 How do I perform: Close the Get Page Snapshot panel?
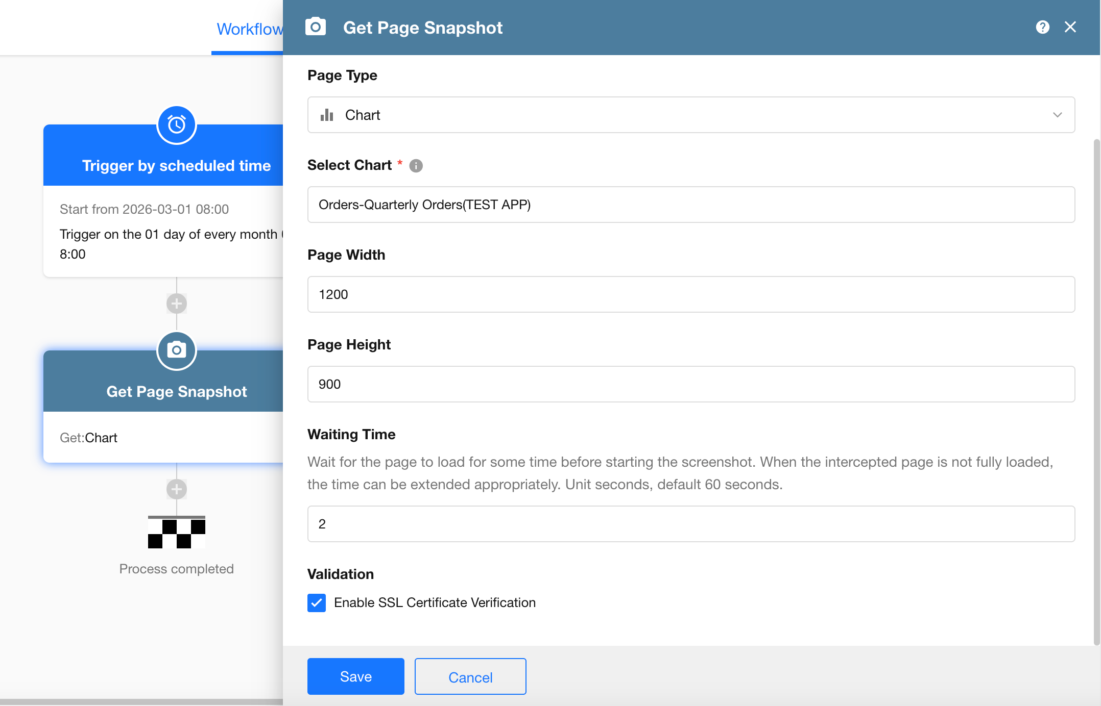click(x=1070, y=27)
